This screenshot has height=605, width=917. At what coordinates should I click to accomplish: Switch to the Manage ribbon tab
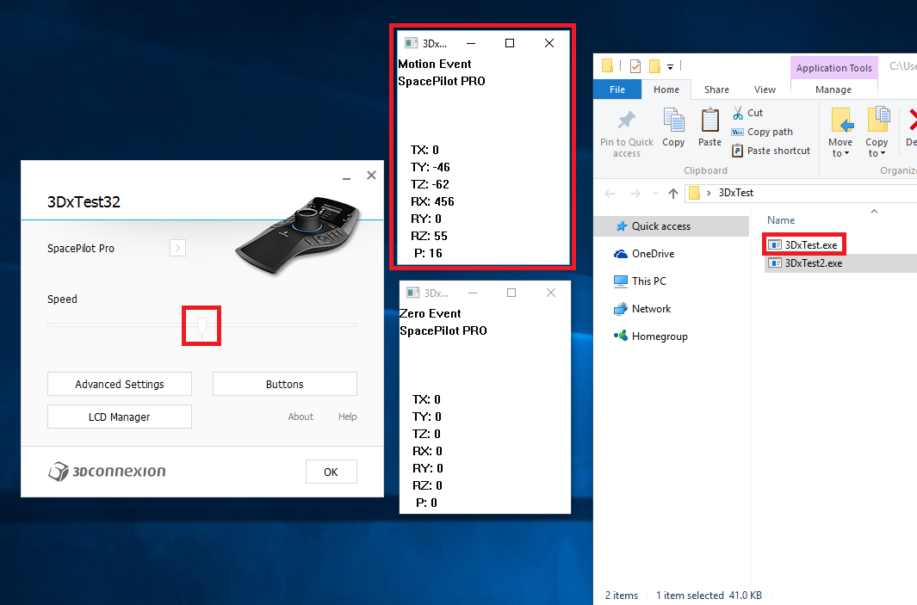833,90
